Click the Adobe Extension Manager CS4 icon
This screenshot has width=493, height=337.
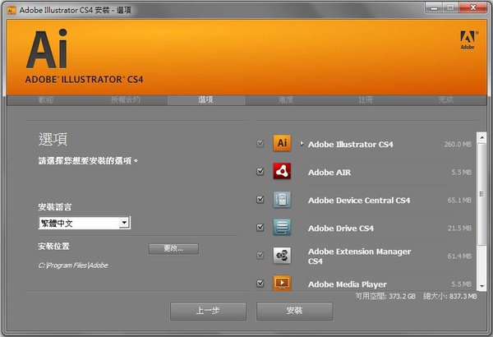pos(282,256)
